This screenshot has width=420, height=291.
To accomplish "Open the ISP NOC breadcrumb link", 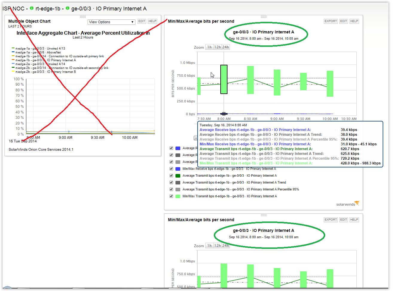I will coord(13,9).
